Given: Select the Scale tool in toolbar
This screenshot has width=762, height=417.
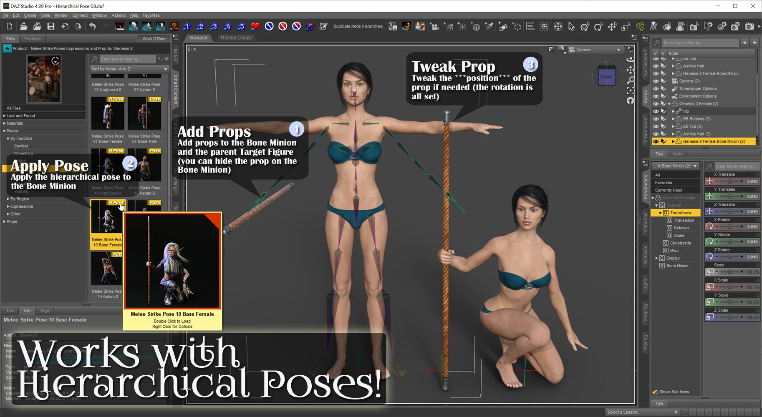Looking at the screenshot, I should [x=626, y=26].
